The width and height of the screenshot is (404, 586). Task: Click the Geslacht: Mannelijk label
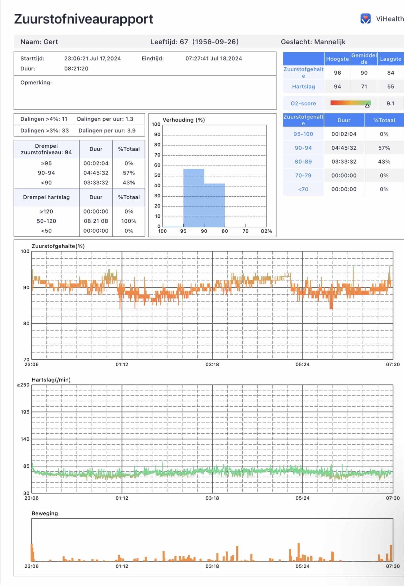tap(313, 42)
